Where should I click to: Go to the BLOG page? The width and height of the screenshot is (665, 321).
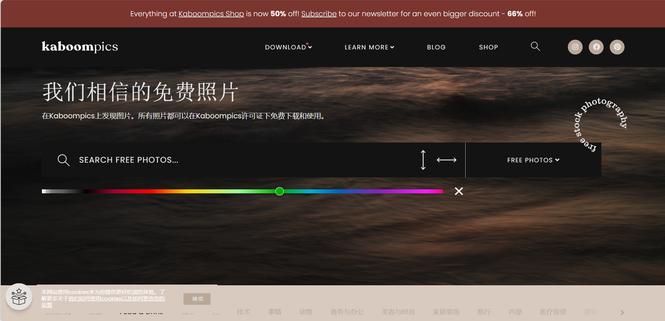pyautogui.click(x=436, y=47)
